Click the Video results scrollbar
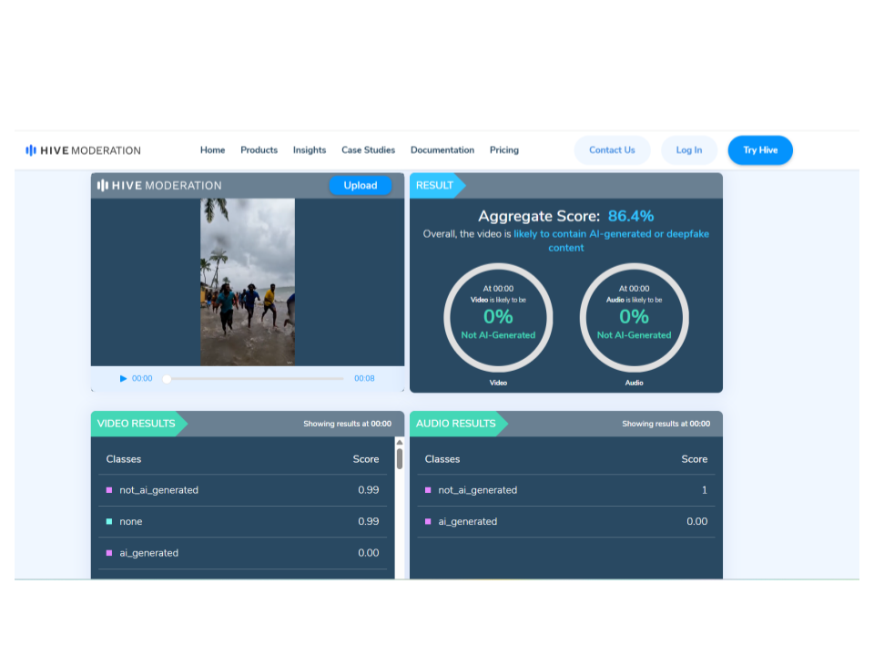874x656 pixels. (399, 456)
